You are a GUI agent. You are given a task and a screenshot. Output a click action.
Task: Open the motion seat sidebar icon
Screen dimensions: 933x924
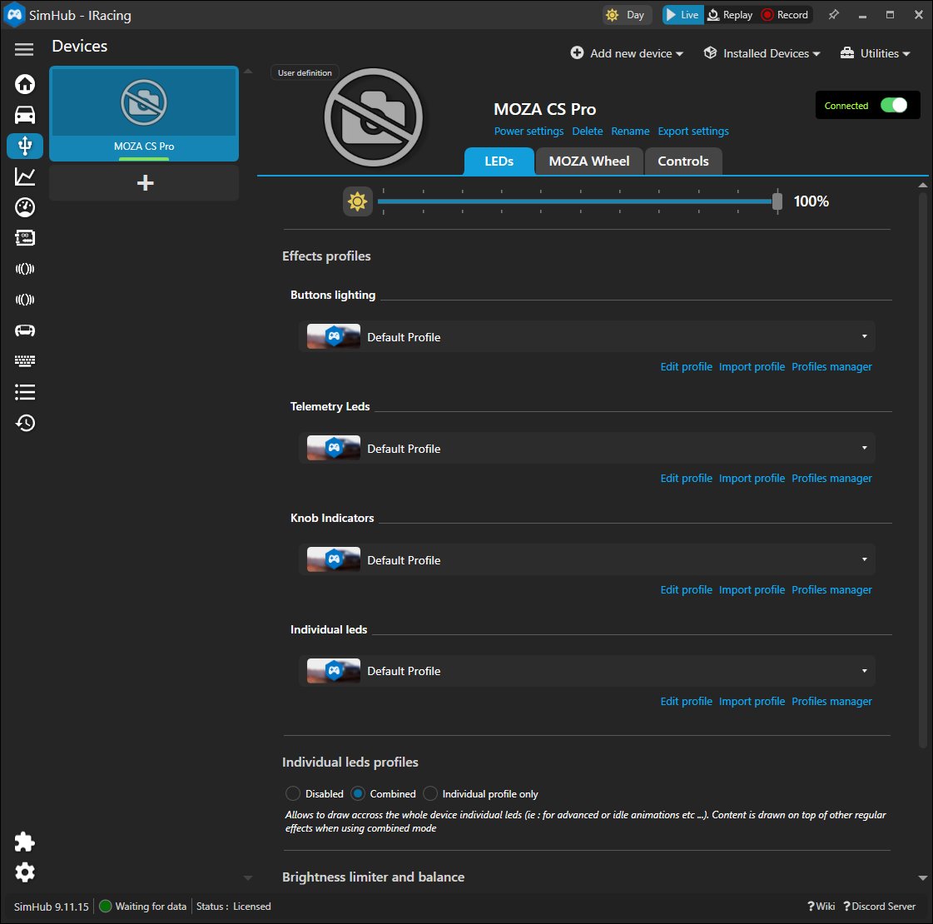[x=24, y=330]
